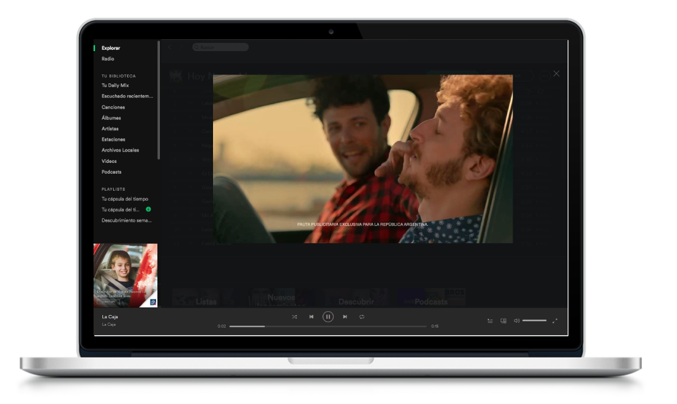Click the search field at the top
This screenshot has width=677, height=404.
pos(221,47)
